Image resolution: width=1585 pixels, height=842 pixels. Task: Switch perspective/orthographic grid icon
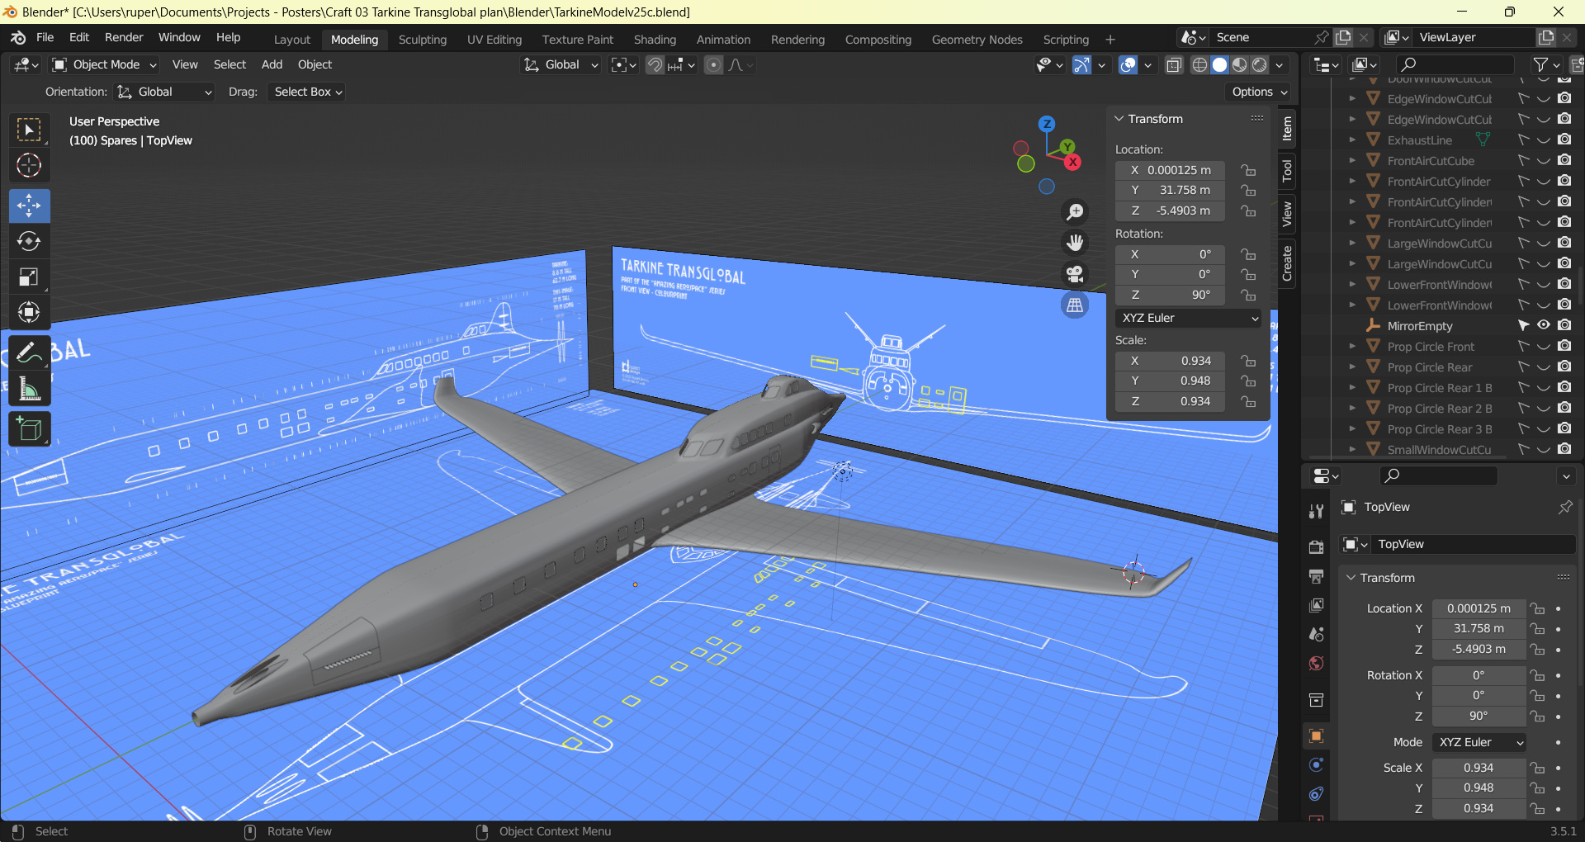click(x=1075, y=305)
